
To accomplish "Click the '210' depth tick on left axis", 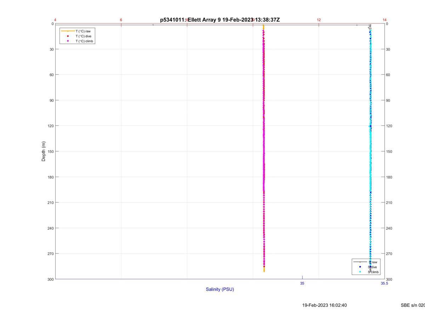I will coord(50,203).
